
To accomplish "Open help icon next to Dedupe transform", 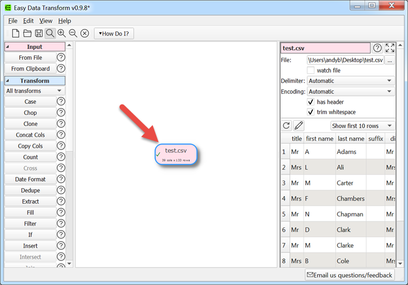I will coord(61,190).
